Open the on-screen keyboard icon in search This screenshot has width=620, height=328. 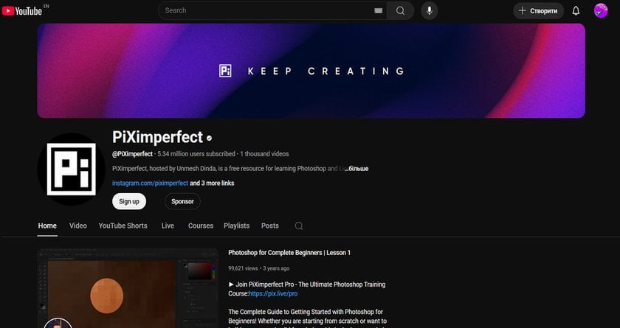point(379,10)
